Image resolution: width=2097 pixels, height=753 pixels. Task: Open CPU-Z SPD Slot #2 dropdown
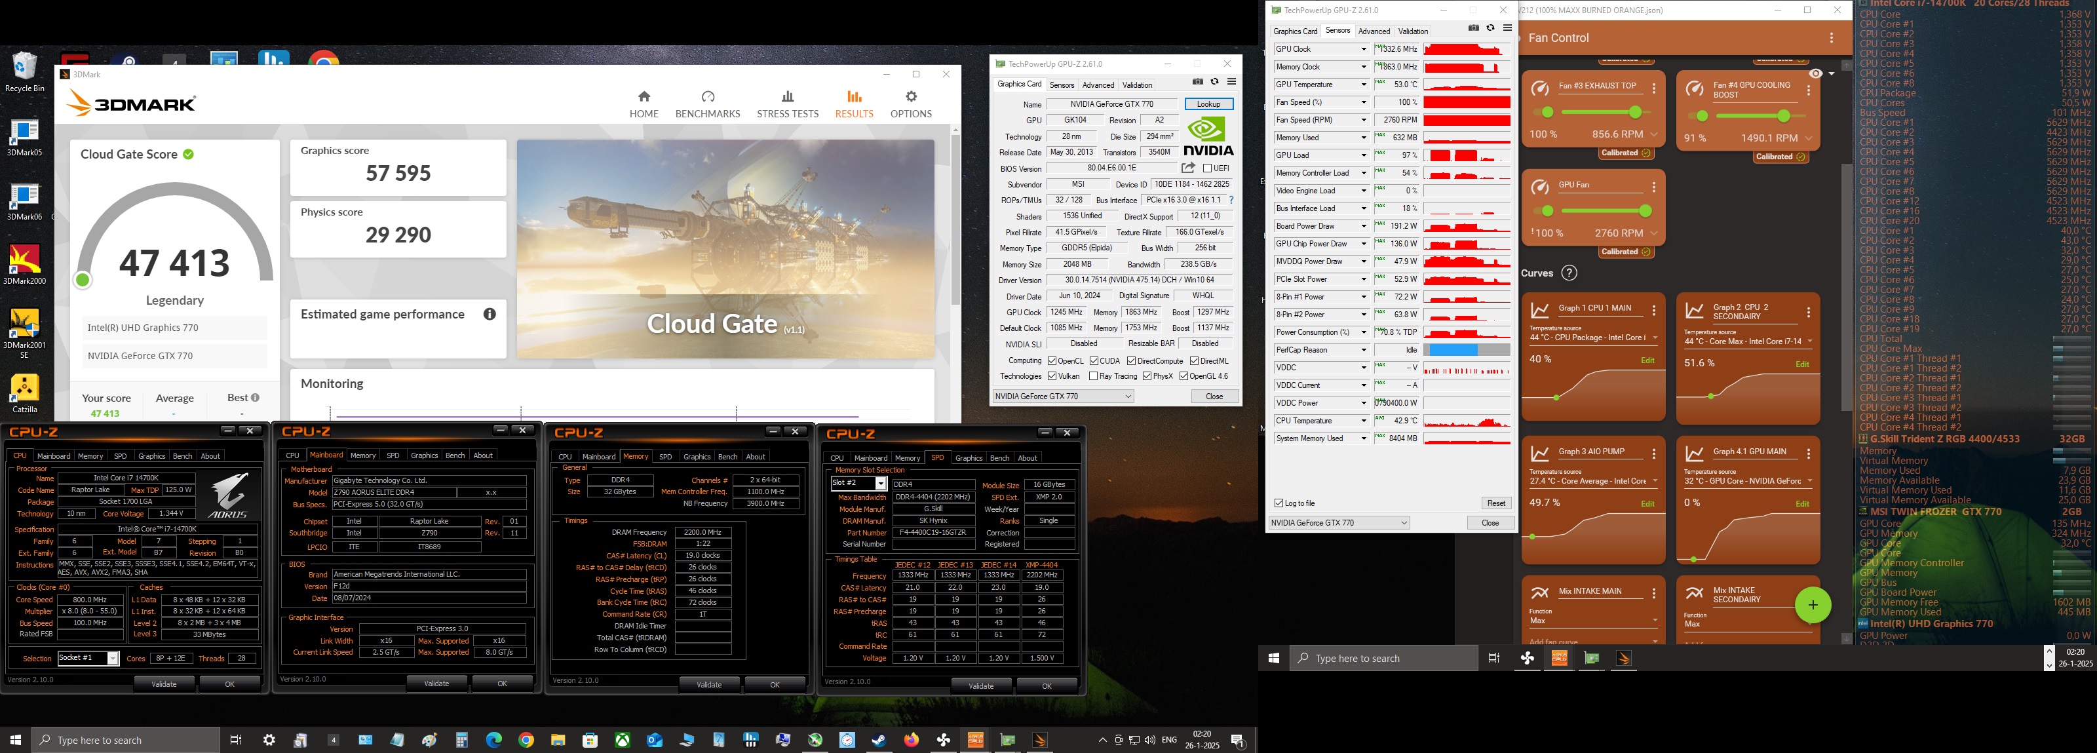[x=858, y=484]
